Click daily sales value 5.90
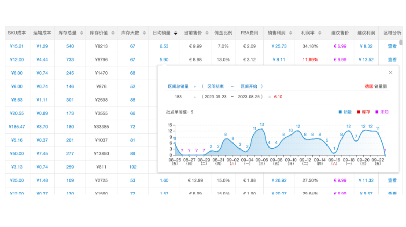The image size is (406, 227). (164, 60)
